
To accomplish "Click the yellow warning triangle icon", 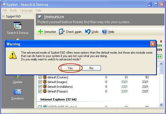I will [13, 55].
